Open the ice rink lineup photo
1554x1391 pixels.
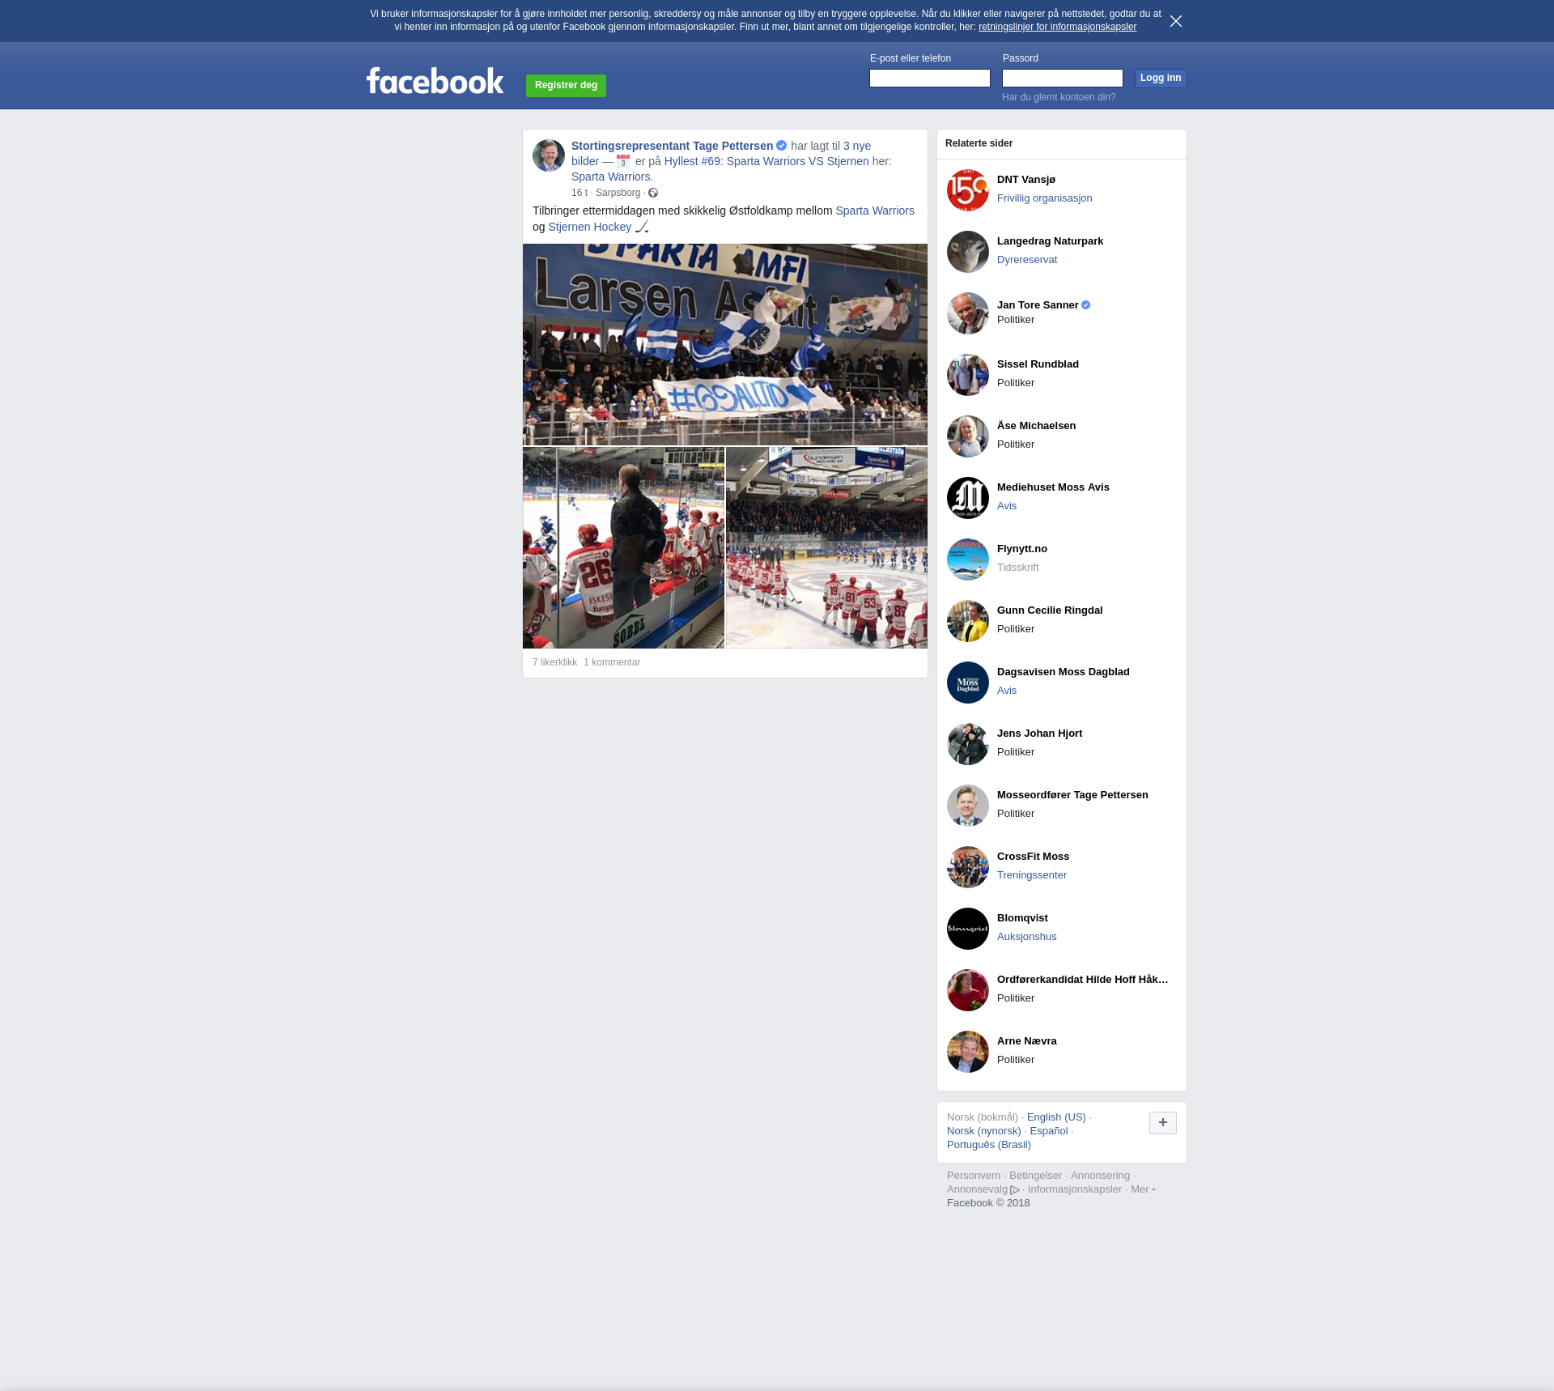(827, 547)
